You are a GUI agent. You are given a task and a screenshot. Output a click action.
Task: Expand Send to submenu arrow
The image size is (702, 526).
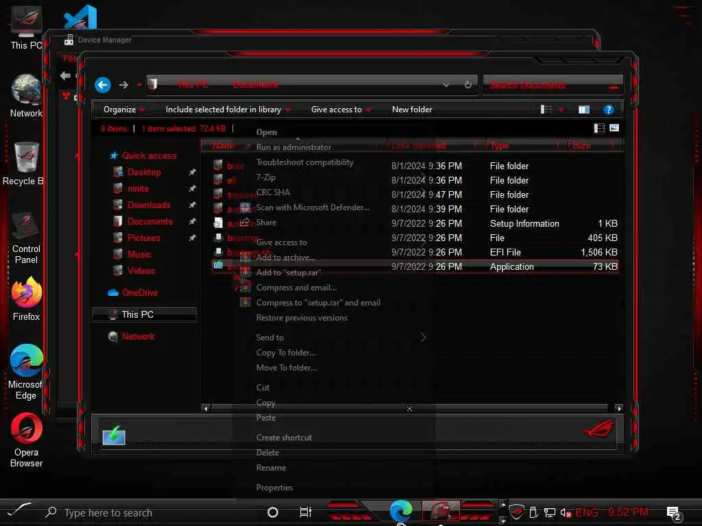click(423, 337)
